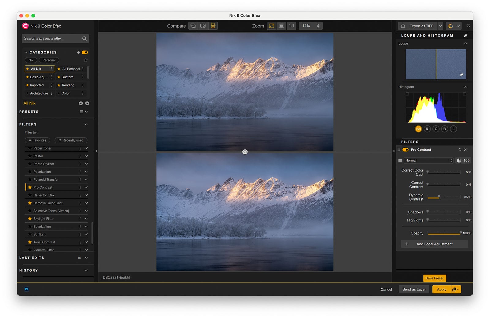
Task: Select the G histogram channel
Action: [436, 129]
